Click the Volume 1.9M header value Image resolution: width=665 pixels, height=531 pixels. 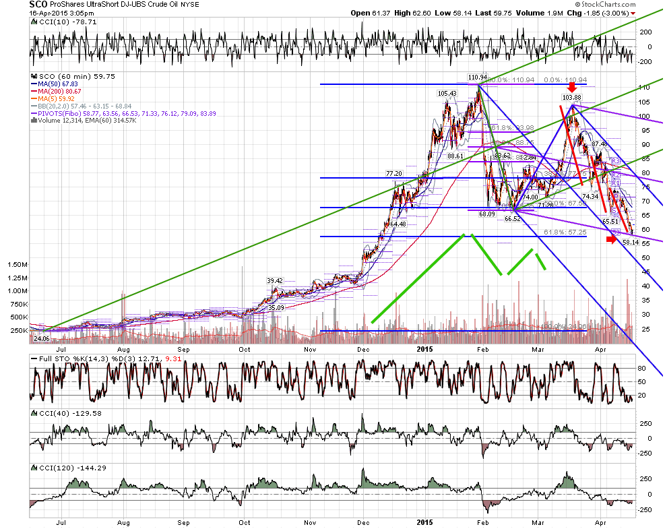point(539,13)
